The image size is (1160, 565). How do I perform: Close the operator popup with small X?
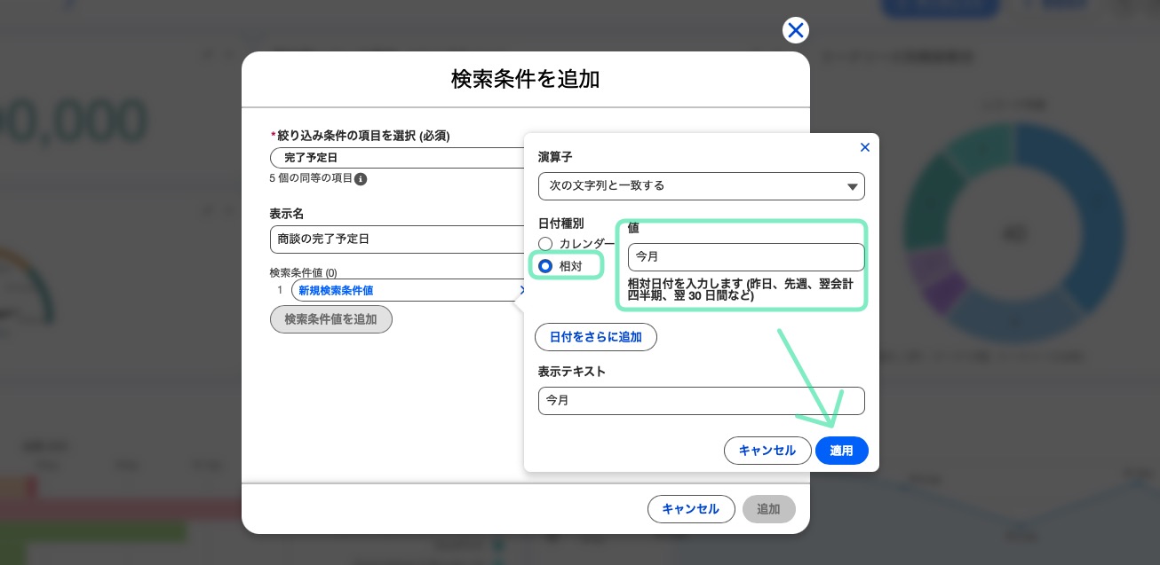pos(865,147)
